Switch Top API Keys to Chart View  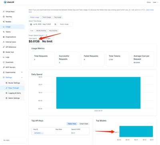[84, 124]
